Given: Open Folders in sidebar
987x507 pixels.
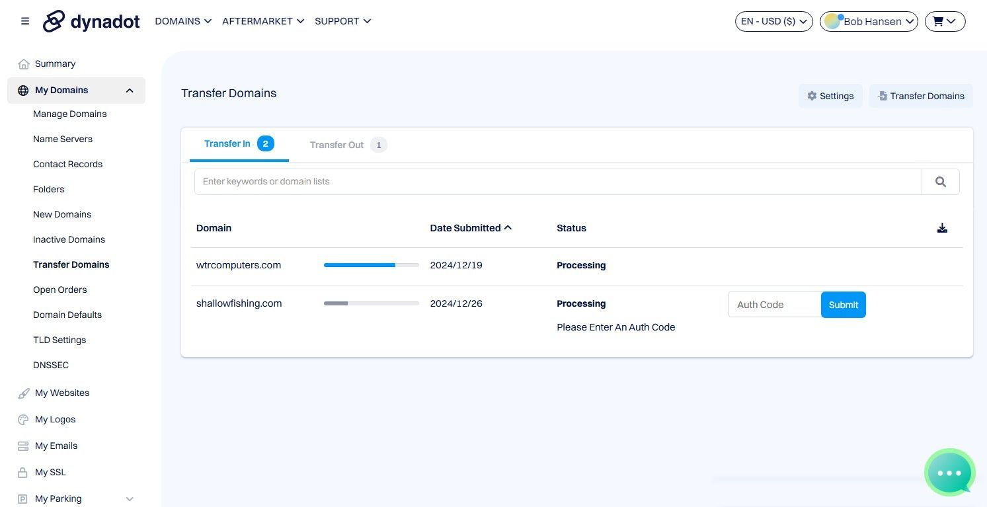Looking at the screenshot, I should (x=49, y=190).
